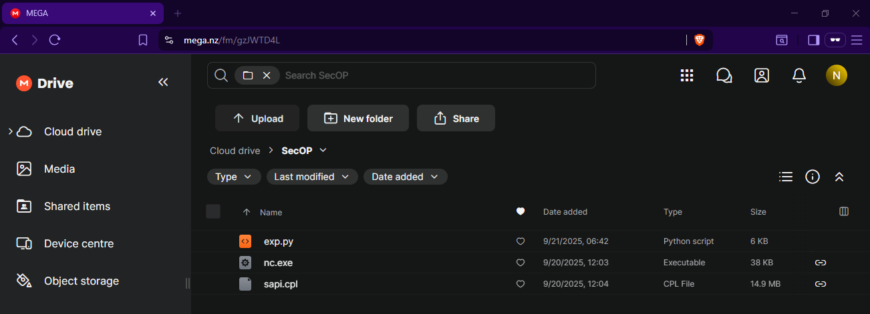The height and width of the screenshot is (314, 870).
Task: Open the info panel icon
Action: pos(813,177)
